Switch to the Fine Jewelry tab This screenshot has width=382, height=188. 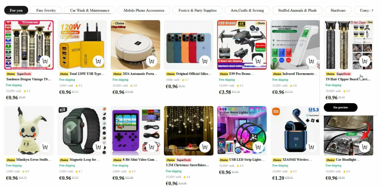point(46,10)
